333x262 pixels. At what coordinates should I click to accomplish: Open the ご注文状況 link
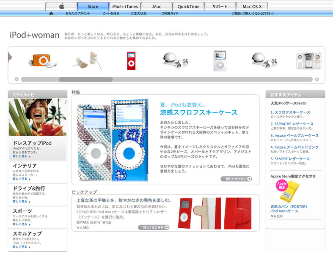(x=138, y=14)
